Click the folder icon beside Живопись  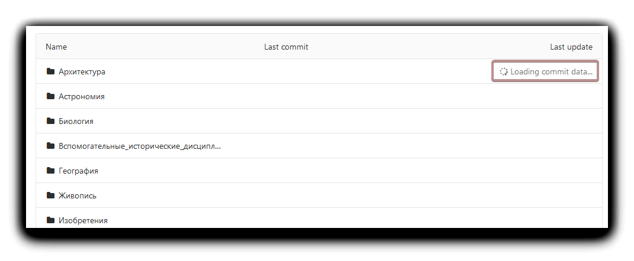tap(50, 195)
